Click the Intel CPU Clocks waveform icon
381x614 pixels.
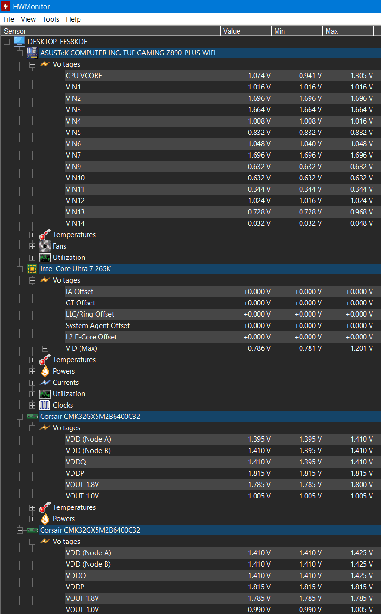[44, 405]
